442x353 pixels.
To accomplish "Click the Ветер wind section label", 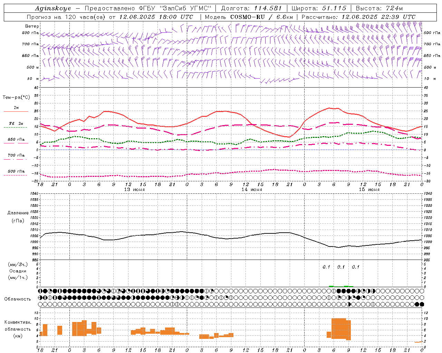I will pos(32,26).
